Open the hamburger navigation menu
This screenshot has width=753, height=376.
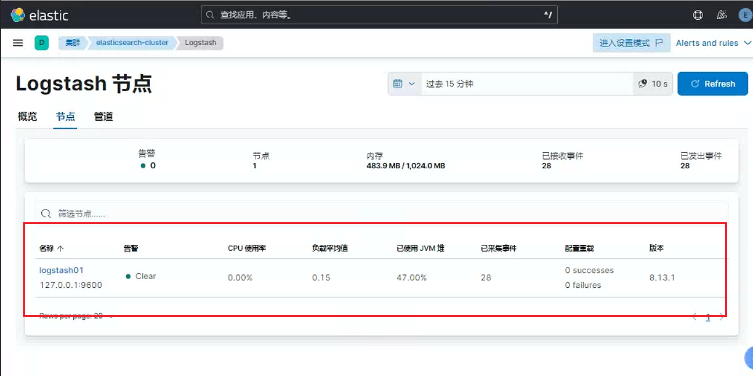click(x=18, y=43)
